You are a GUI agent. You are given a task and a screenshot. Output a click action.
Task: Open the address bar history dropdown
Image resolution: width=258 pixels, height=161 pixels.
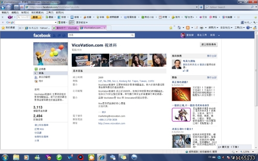click(197, 7)
